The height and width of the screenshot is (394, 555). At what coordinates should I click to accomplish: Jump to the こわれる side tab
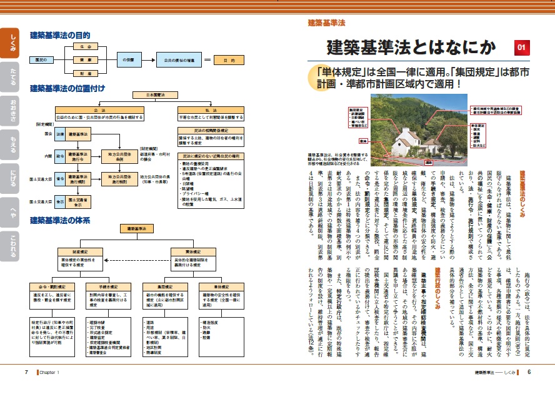point(9,246)
